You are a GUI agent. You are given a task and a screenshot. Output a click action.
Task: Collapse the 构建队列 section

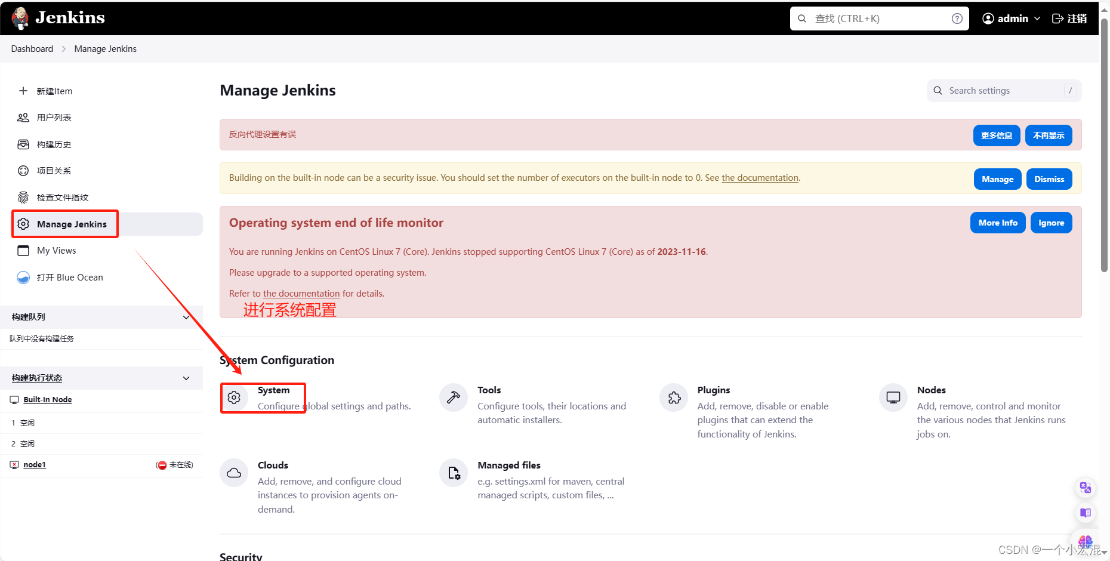click(x=186, y=317)
